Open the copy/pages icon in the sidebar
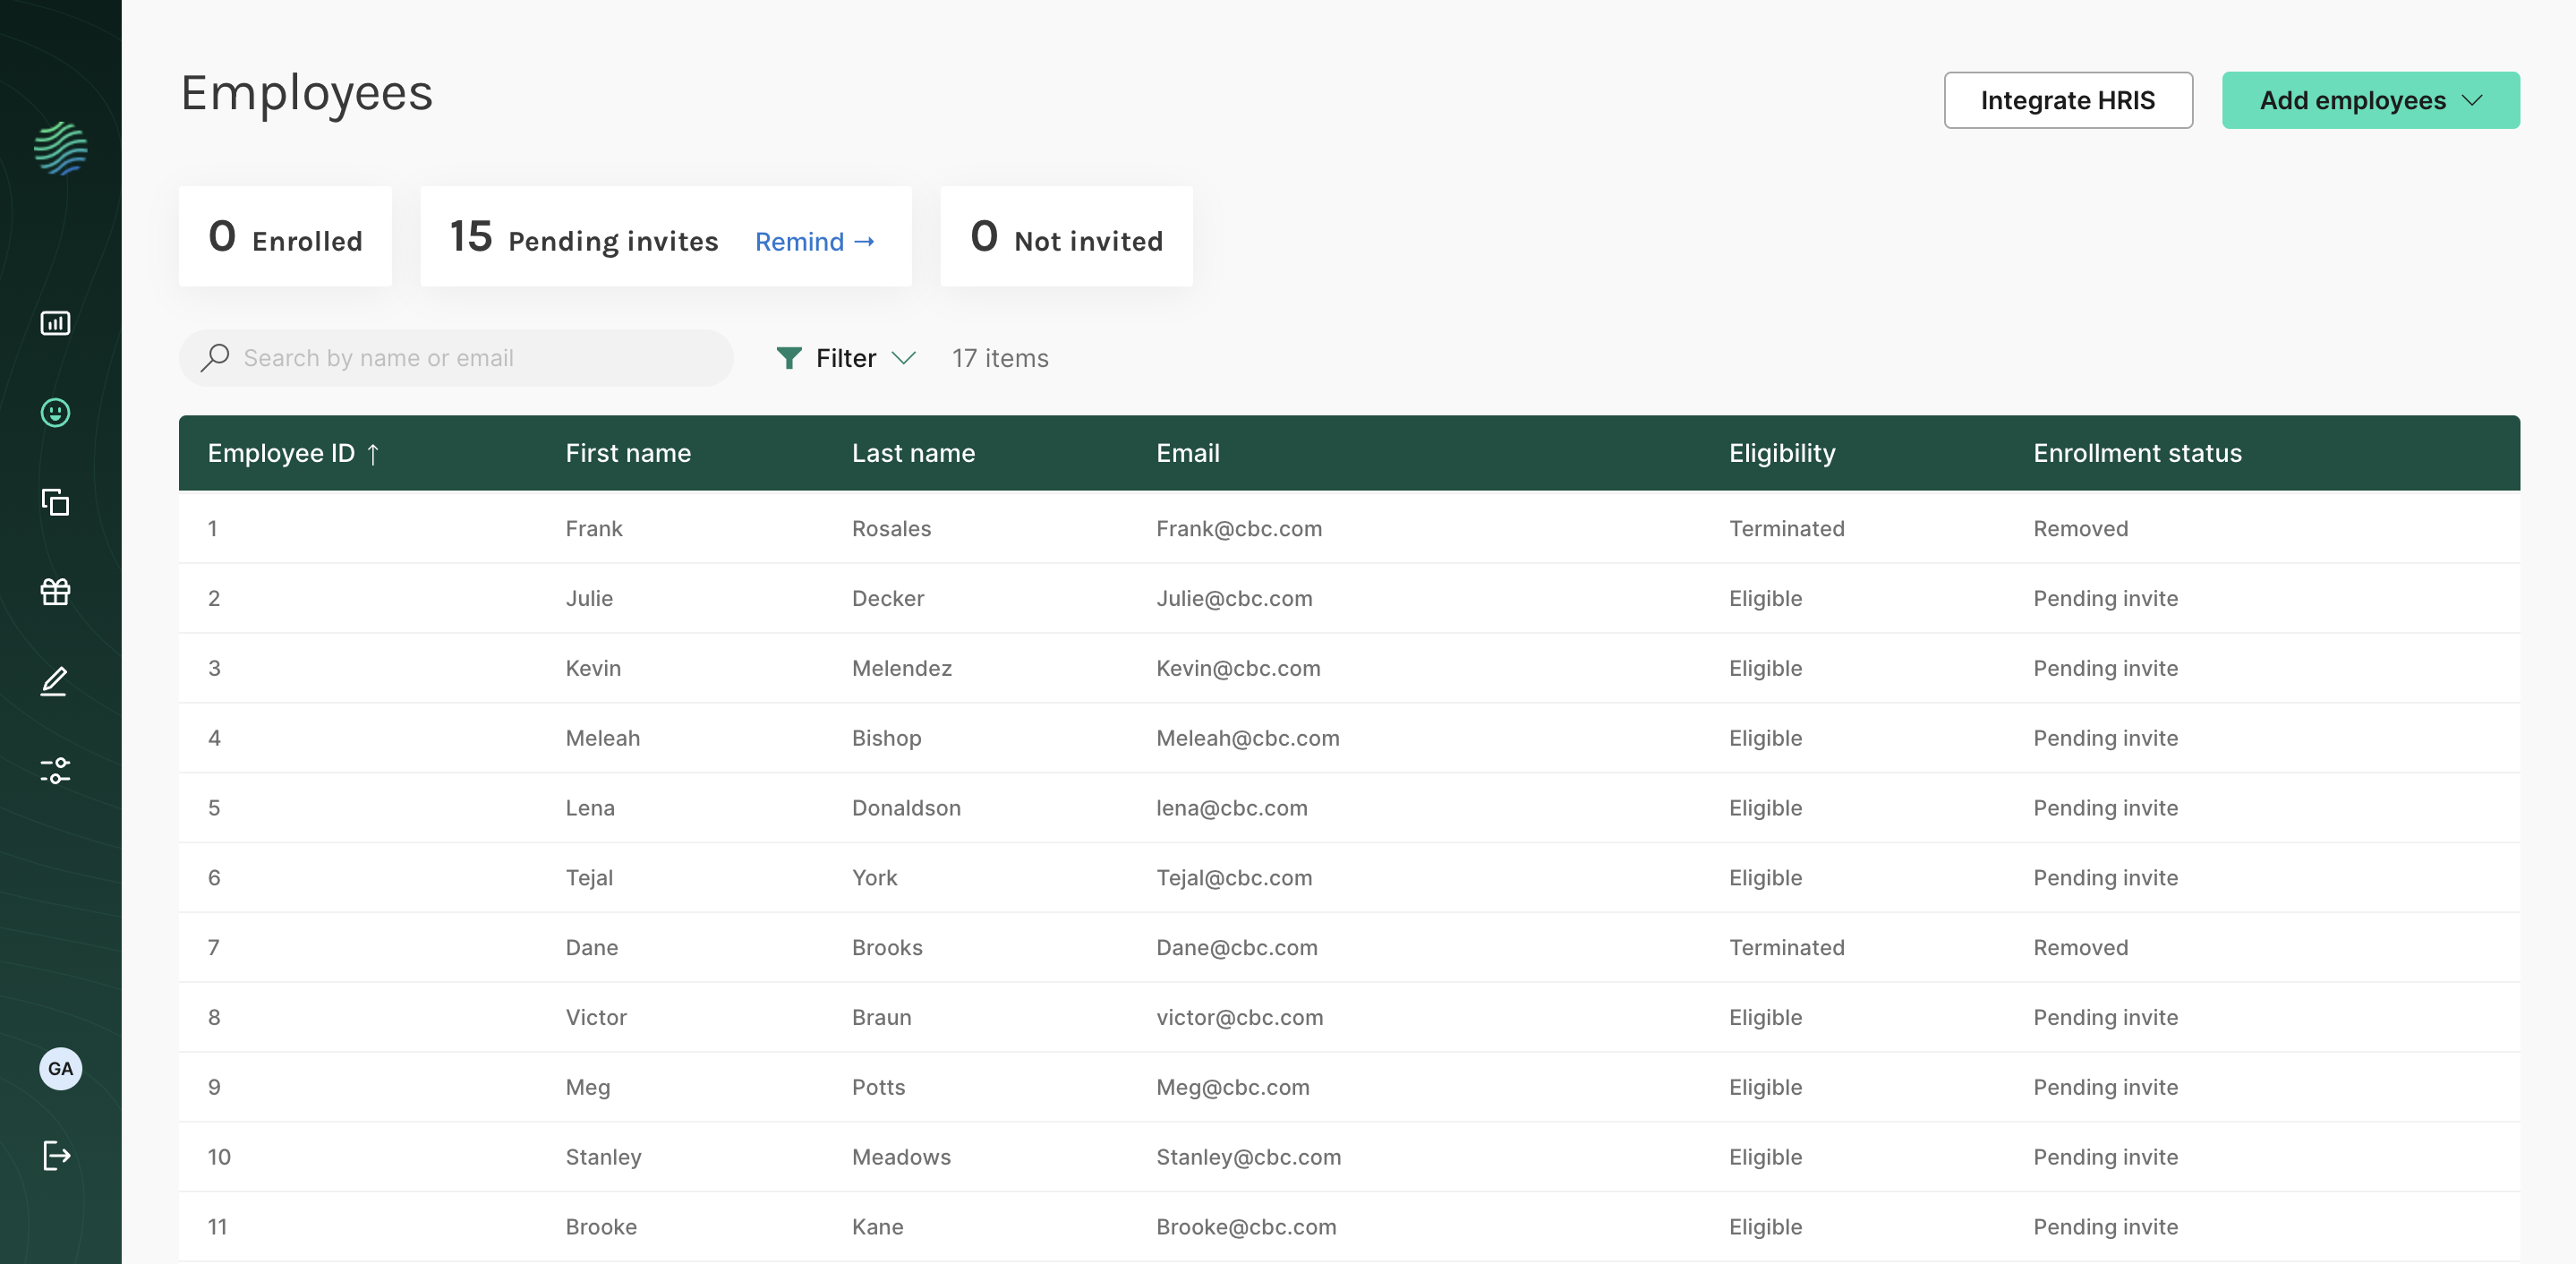This screenshot has height=1264, width=2576. (x=55, y=503)
